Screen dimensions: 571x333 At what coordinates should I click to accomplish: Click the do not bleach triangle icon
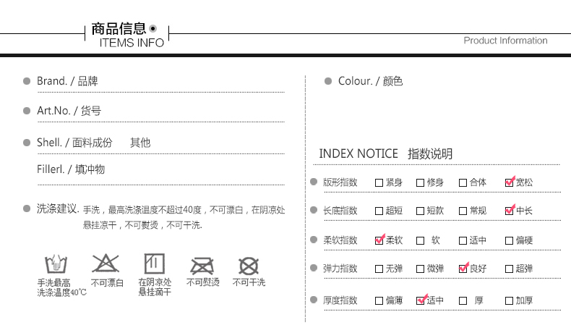106,263
